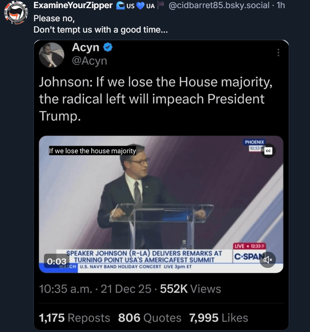This screenshot has height=332, width=310.
Task: Click the 0:03 video time indicator
Action: pos(56,261)
